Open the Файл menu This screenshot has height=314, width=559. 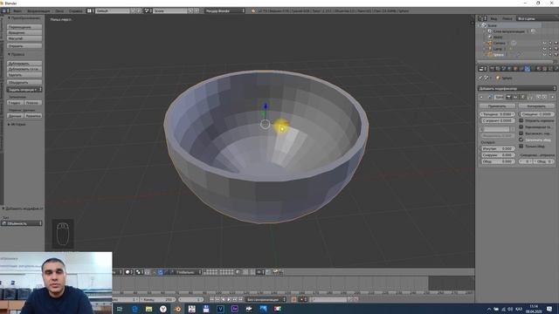click(17, 10)
